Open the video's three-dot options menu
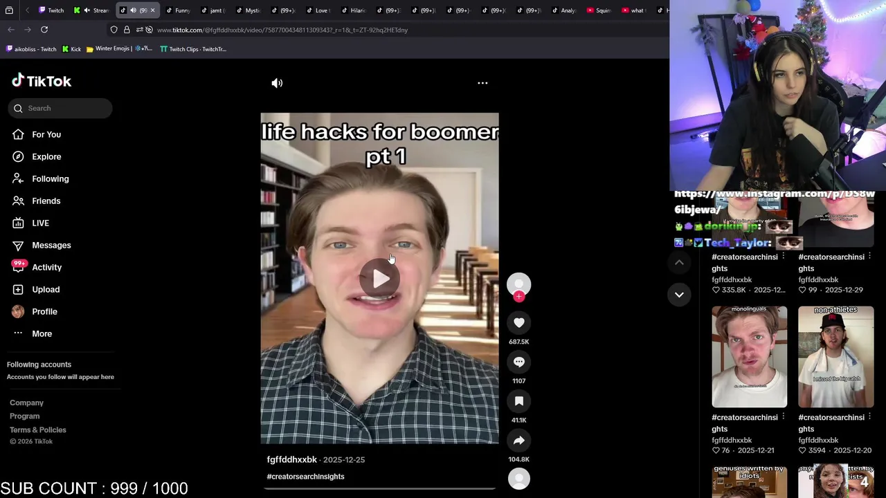 point(482,83)
